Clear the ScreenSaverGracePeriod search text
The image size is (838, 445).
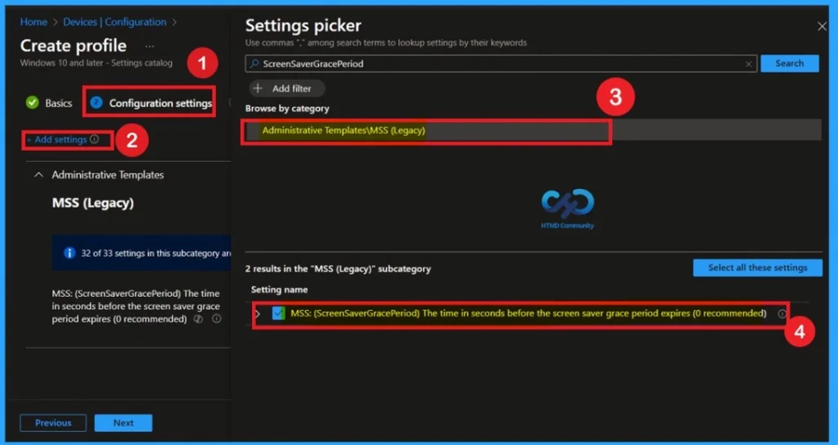coord(748,64)
